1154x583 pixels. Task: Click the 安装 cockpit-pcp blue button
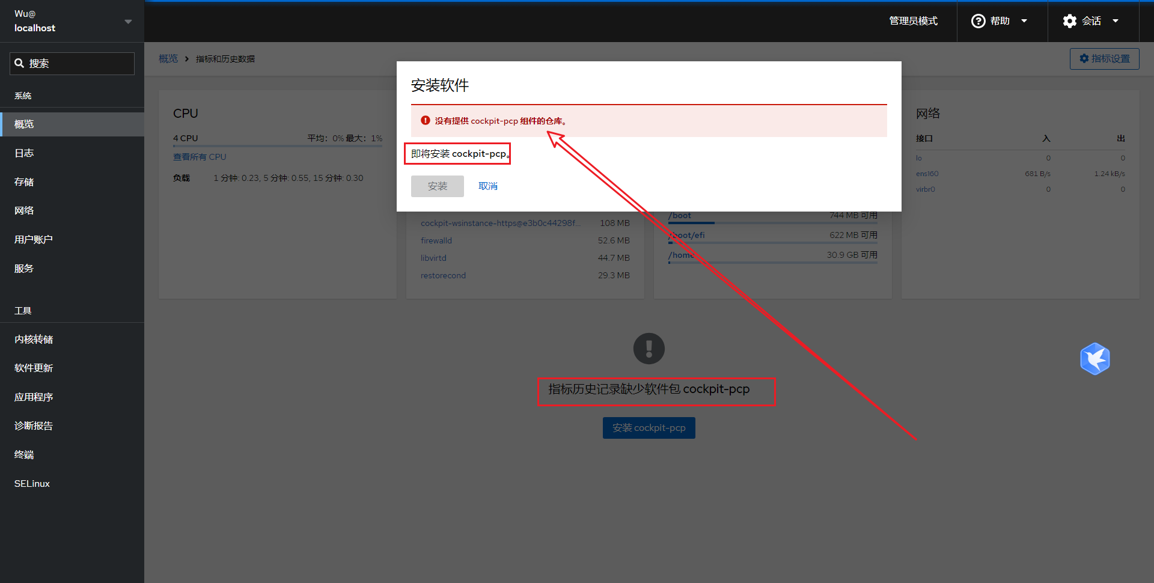649,428
